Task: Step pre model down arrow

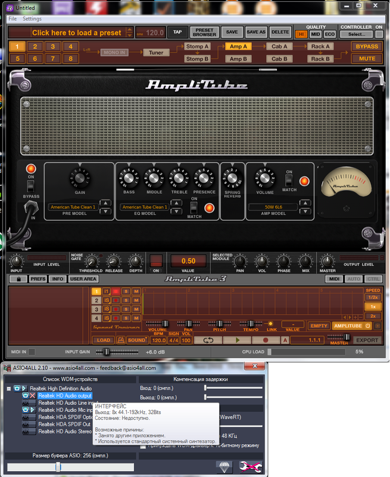Action: (x=105, y=211)
